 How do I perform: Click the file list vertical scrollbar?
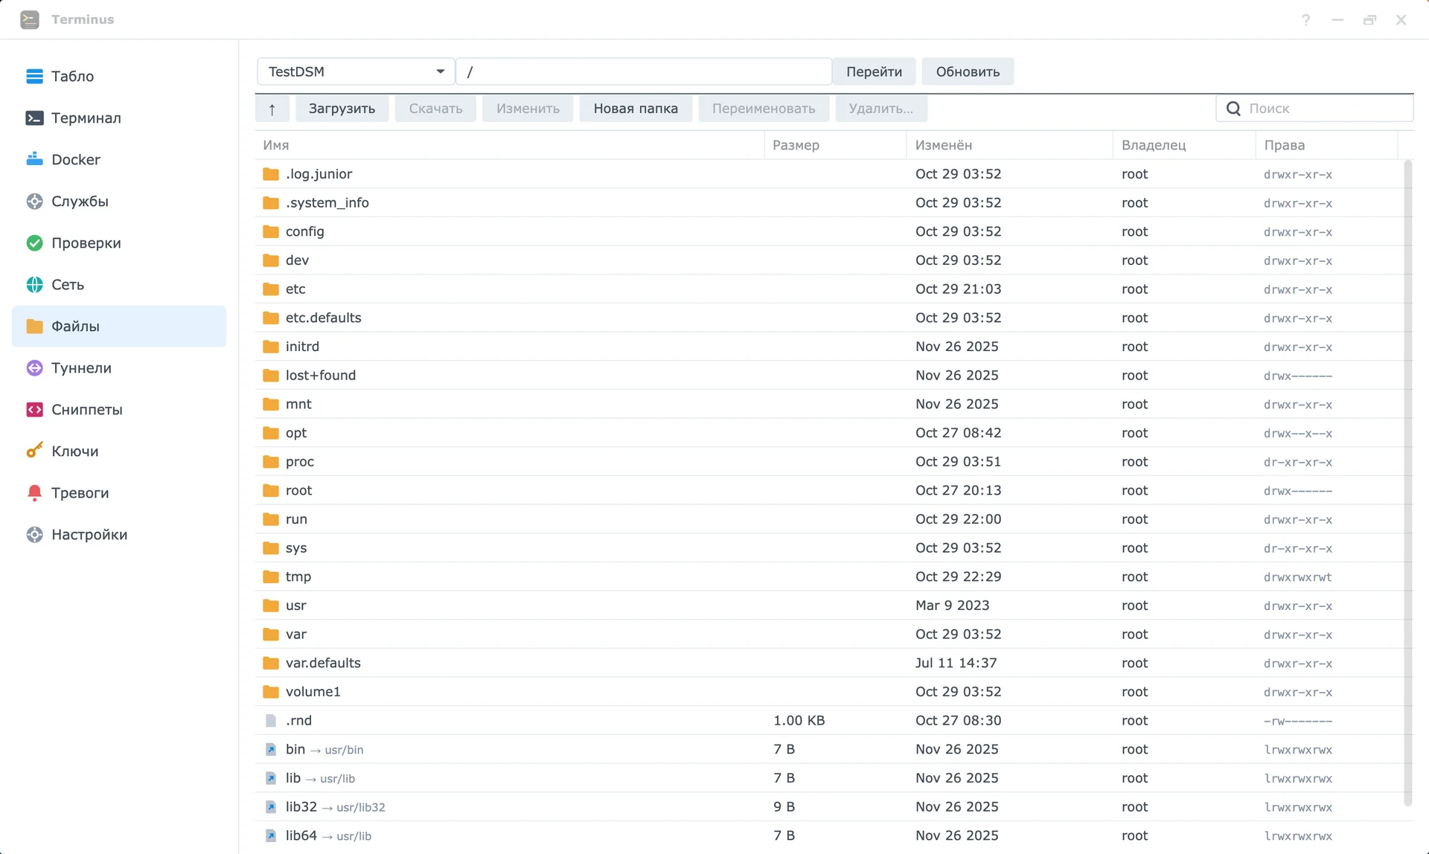point(1407,484)
